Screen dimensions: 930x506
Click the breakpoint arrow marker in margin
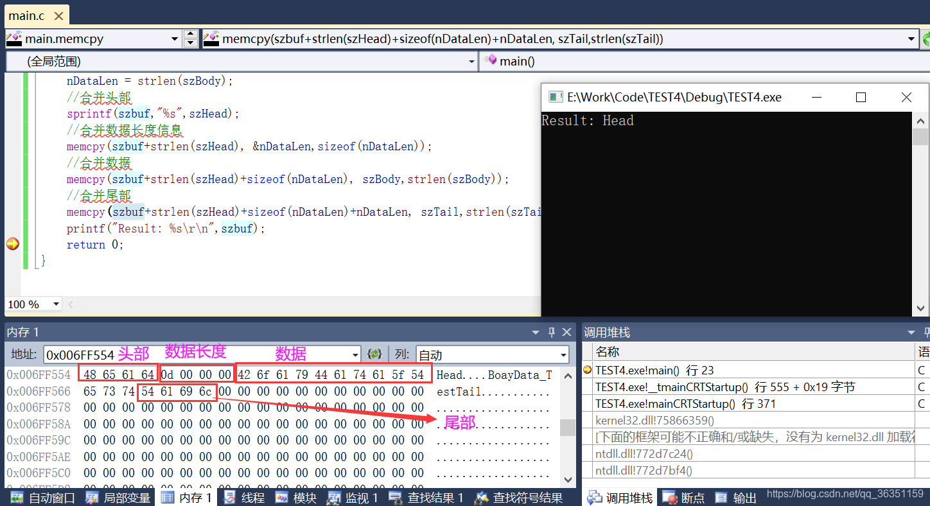(x=12, y=244)
